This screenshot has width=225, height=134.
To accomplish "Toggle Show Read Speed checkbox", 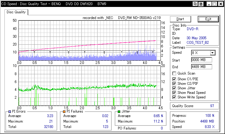I will coord(174,93).
